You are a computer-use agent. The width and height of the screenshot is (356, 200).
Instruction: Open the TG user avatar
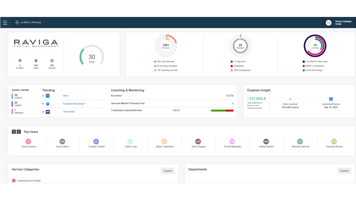(329, 23)
